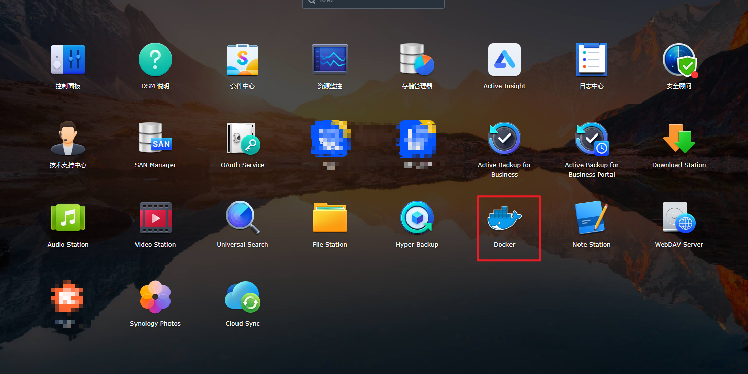Viewport: 748px width, 374px height.
Task: Click the Active Insight label text
Action: (504, 86)
